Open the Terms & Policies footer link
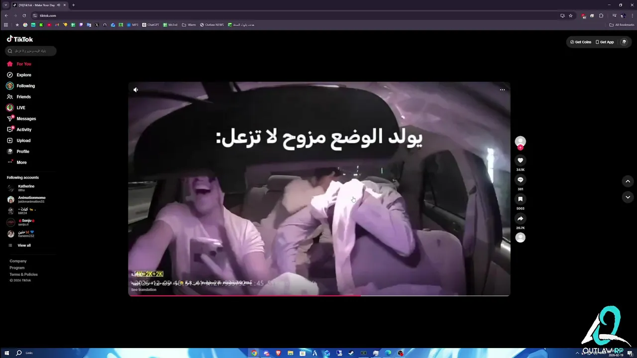The height and width of the screenshot is (358, 637). (x=23, y=274)
